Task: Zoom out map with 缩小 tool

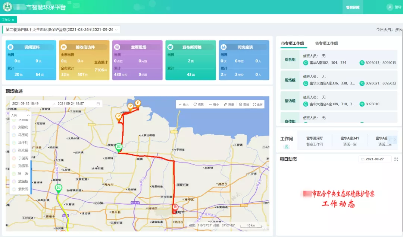Action: [214, 104]
